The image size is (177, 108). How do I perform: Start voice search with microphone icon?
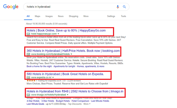click(118, 7)
